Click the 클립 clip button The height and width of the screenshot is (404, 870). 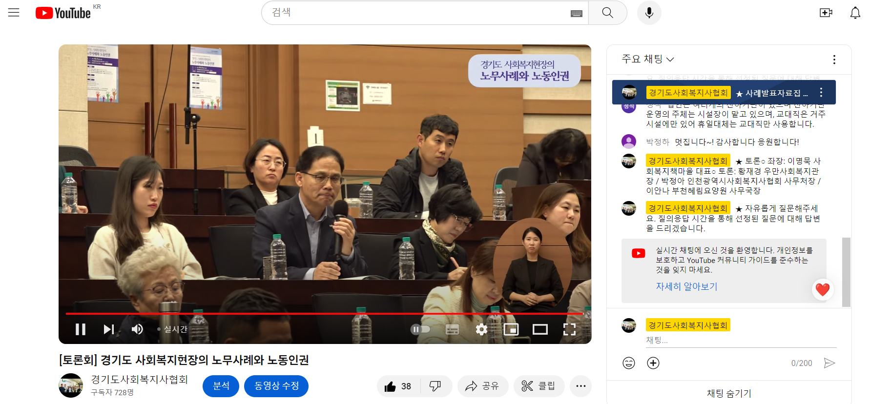point(539,386)
